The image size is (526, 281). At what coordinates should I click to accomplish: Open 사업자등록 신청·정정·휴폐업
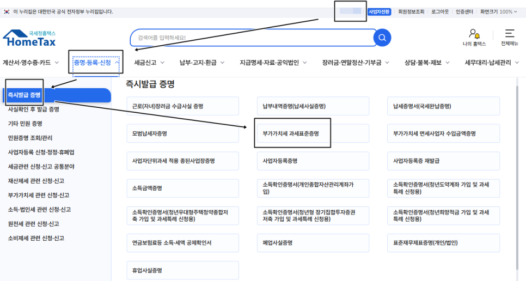41,152
